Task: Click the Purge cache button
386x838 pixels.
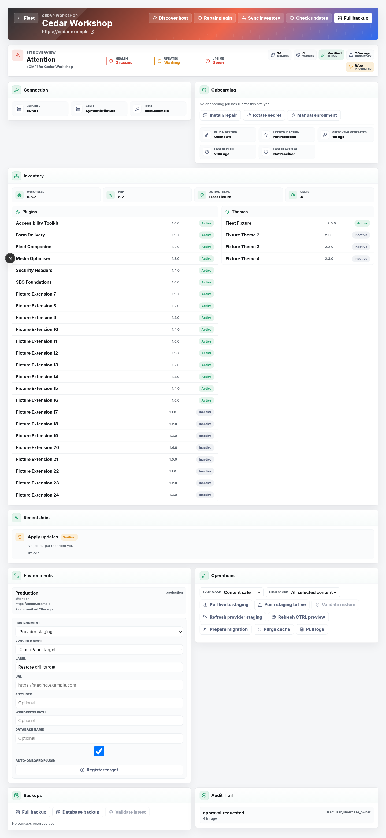Action: tap(274, 629)
